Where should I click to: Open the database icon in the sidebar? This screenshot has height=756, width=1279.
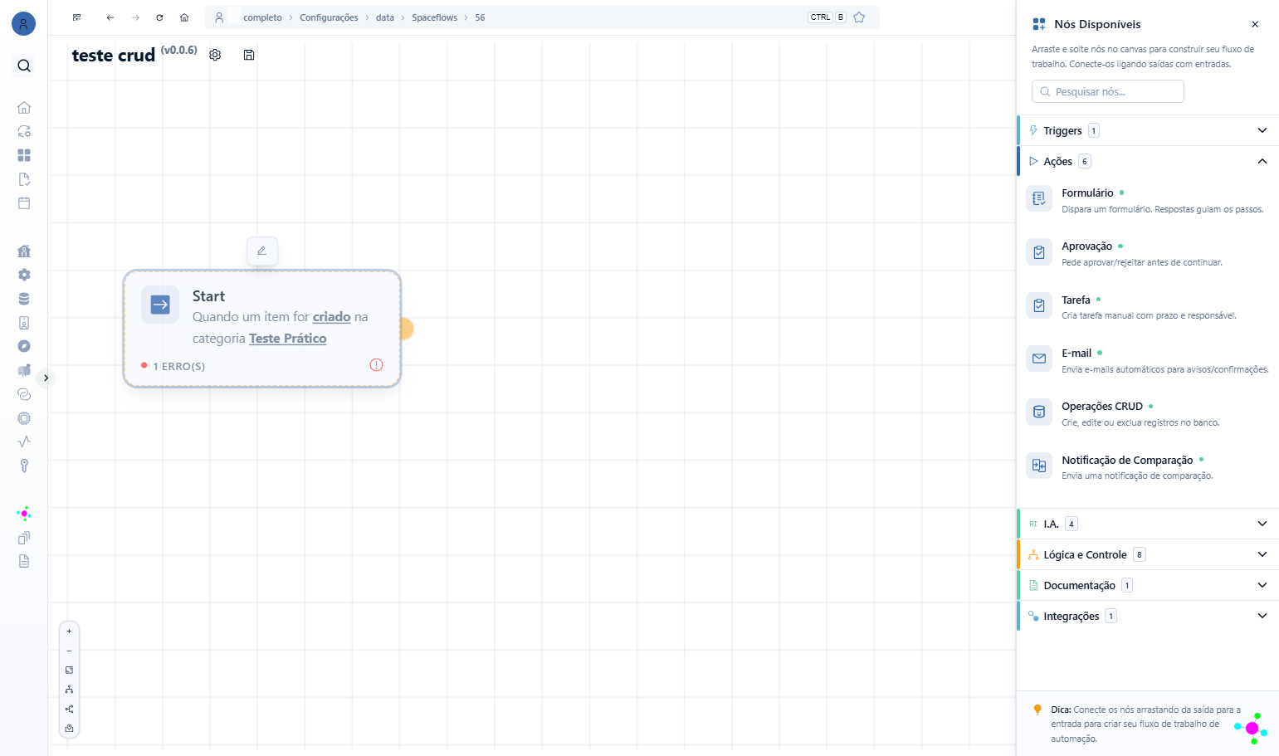[x=24, y=299]
